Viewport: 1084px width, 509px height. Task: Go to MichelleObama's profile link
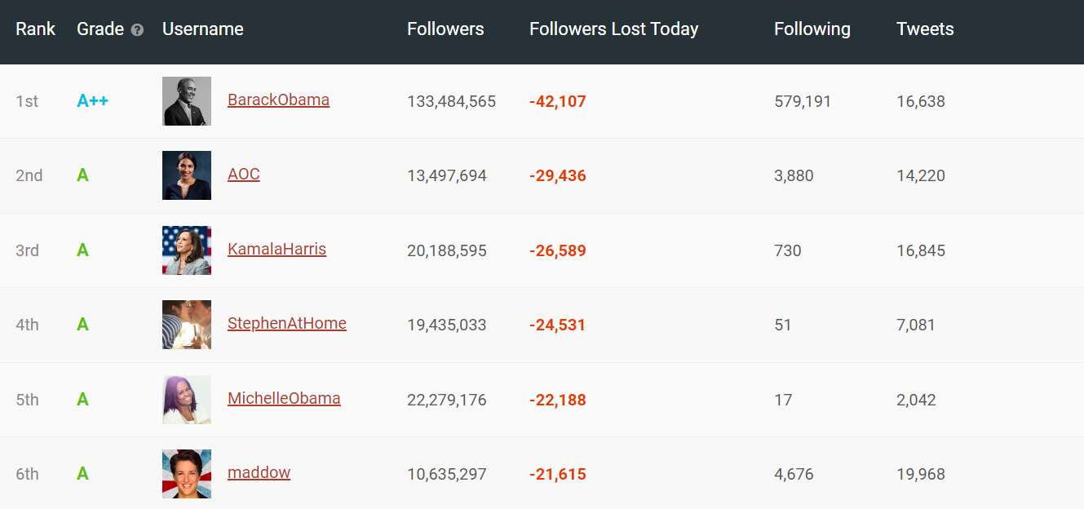click(x=284, y=399)
